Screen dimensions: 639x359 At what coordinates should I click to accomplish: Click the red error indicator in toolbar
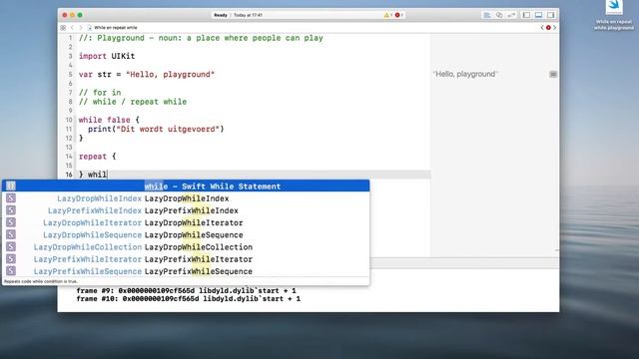click(398, 15)
